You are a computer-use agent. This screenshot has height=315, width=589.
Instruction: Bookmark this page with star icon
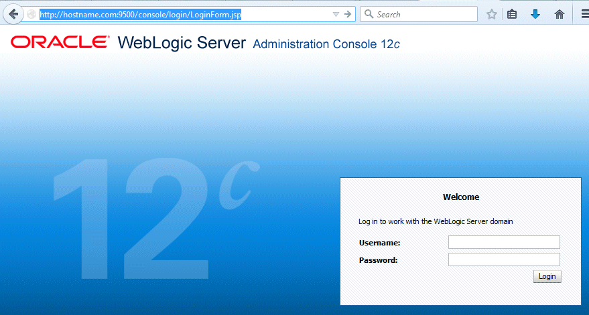(x=491, y=15)
